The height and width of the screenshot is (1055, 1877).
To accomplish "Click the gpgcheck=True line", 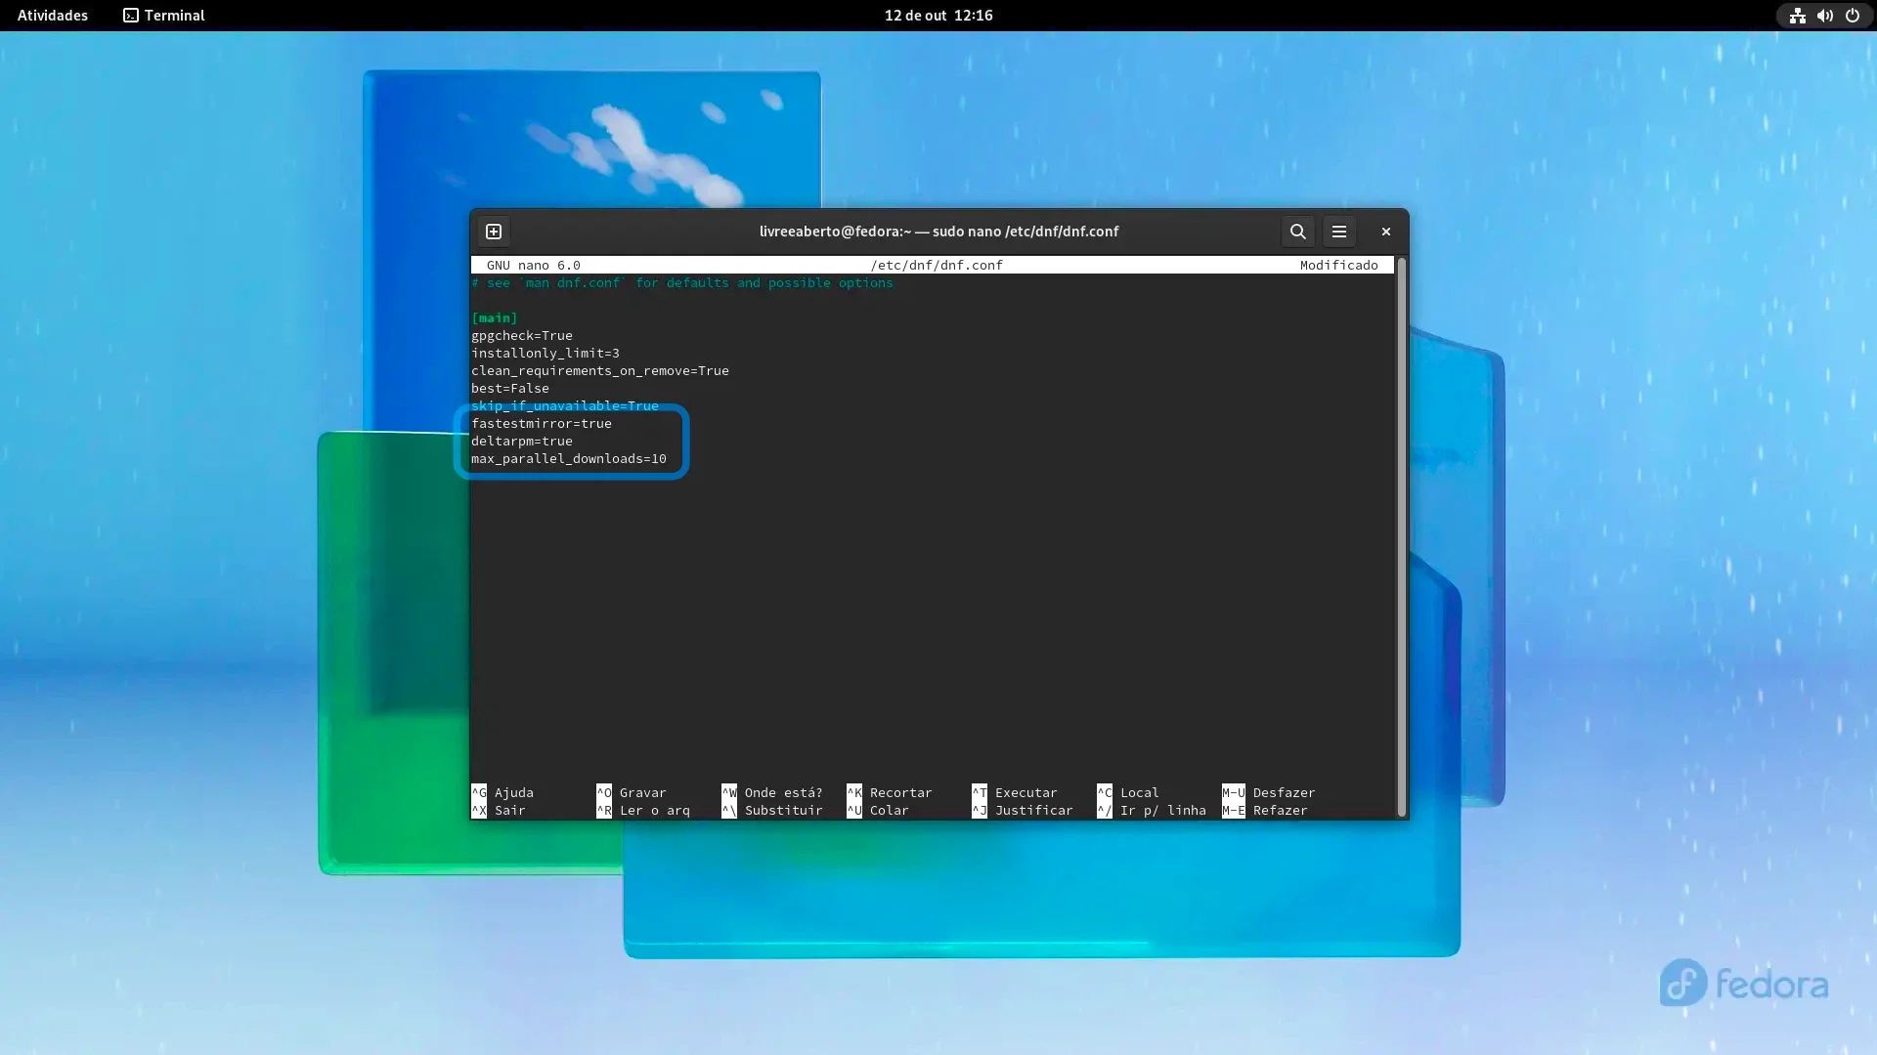I will [522, 335].
